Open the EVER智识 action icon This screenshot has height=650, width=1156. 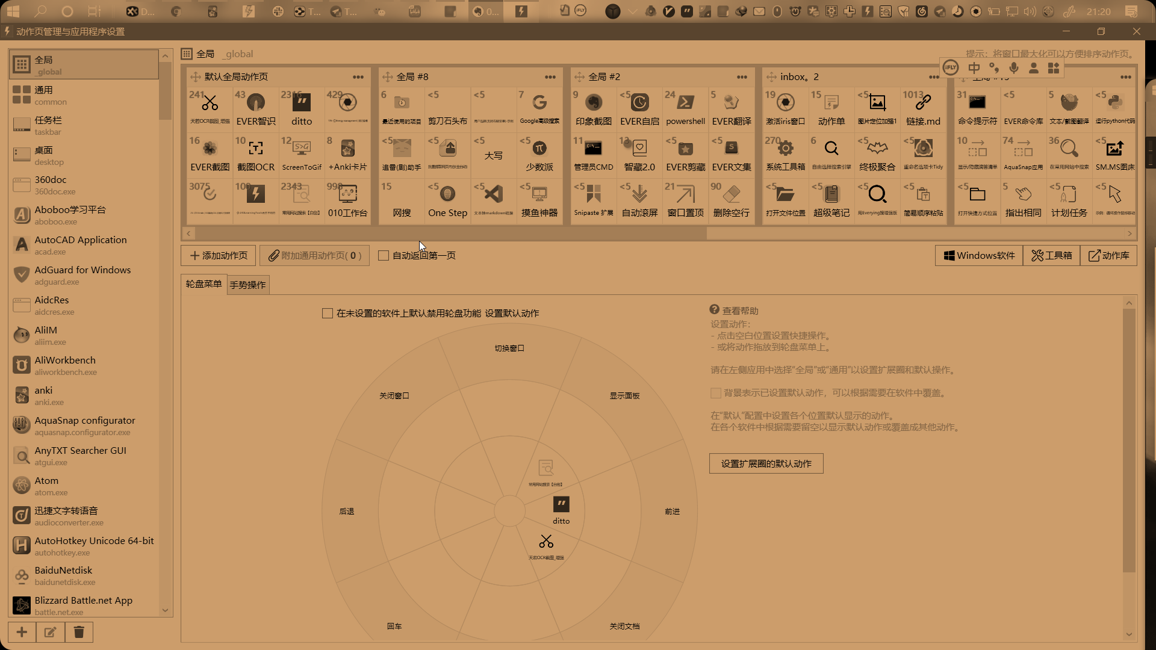point(256,103)
